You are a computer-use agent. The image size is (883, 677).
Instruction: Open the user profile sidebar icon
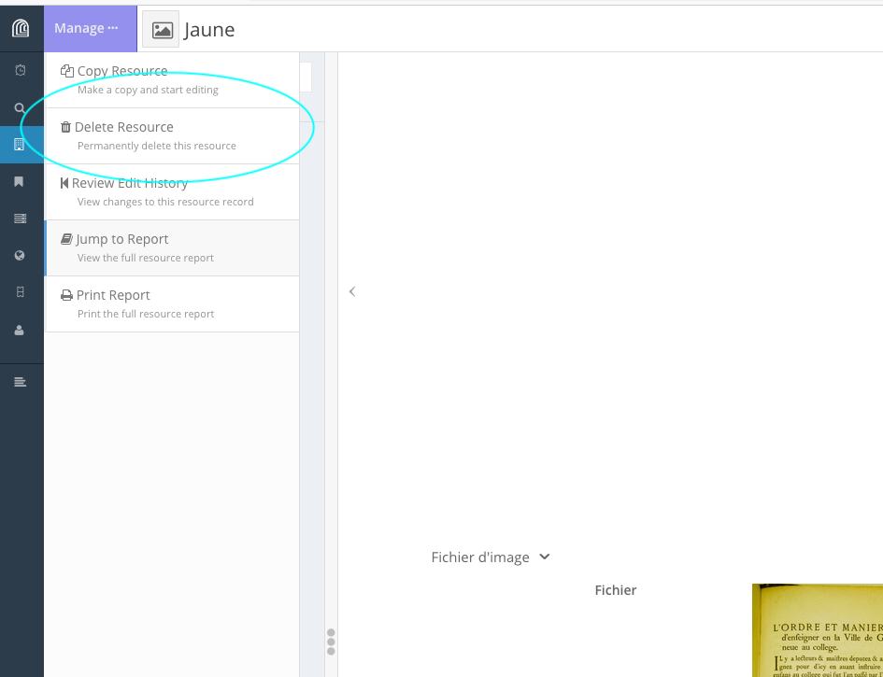coord(21,331)
